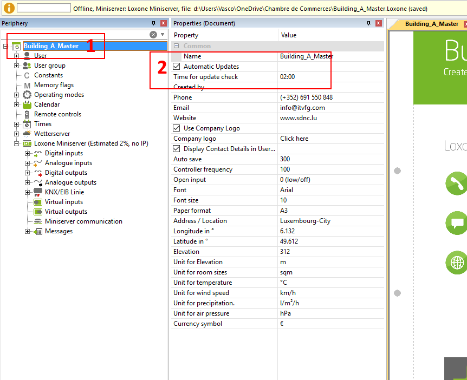Viewport: 467px width, 380px height.
Task: Select the User group icon
Action: pyautogui.click(x=27, y=65)
